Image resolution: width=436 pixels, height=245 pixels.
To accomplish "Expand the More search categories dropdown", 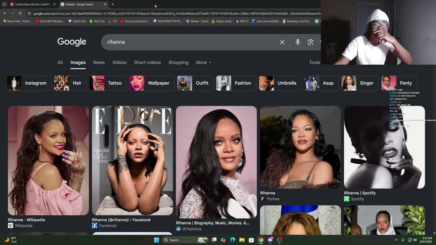I will click(x=203, y=63).
